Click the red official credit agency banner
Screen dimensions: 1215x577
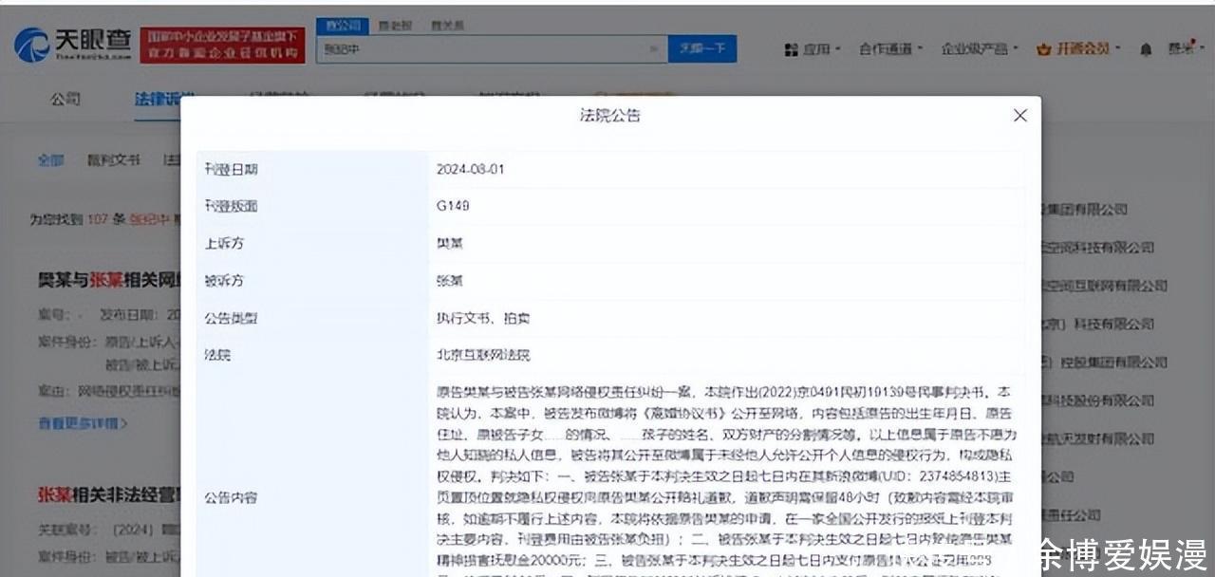222,45
